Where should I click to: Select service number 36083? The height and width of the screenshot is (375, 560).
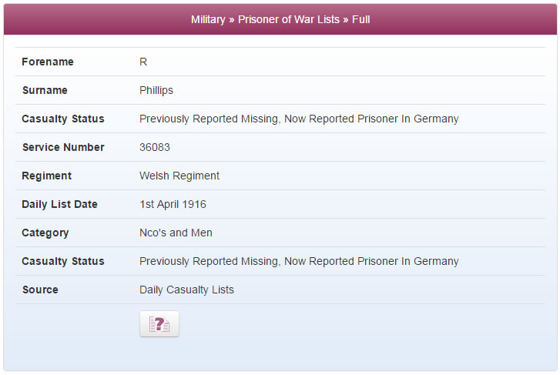click(155, 147)
